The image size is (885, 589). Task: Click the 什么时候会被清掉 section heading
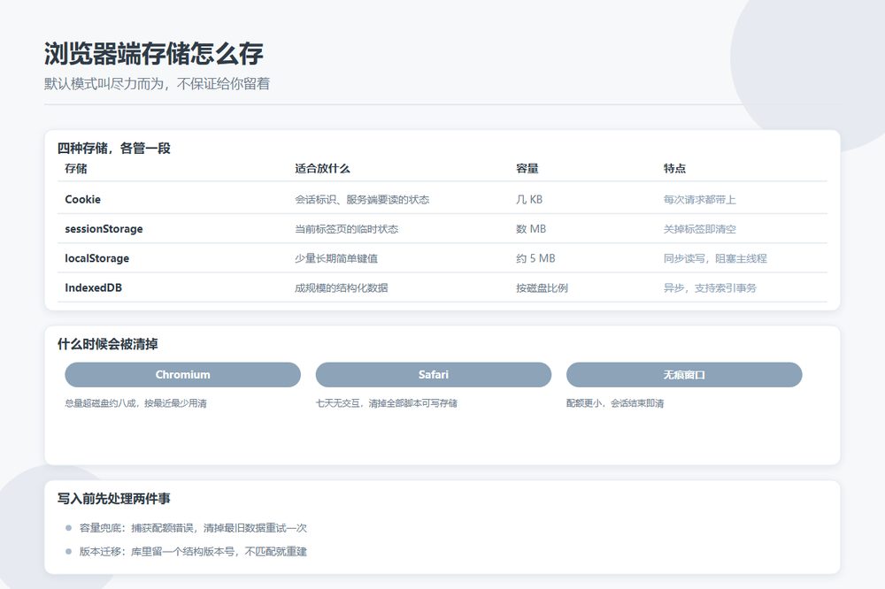point(108,343)
